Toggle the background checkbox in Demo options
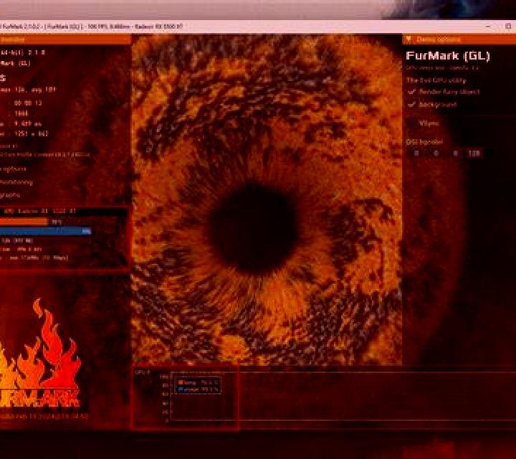This screenshot has height=459, width=516. pyautogui.click(x=411, y=105)
